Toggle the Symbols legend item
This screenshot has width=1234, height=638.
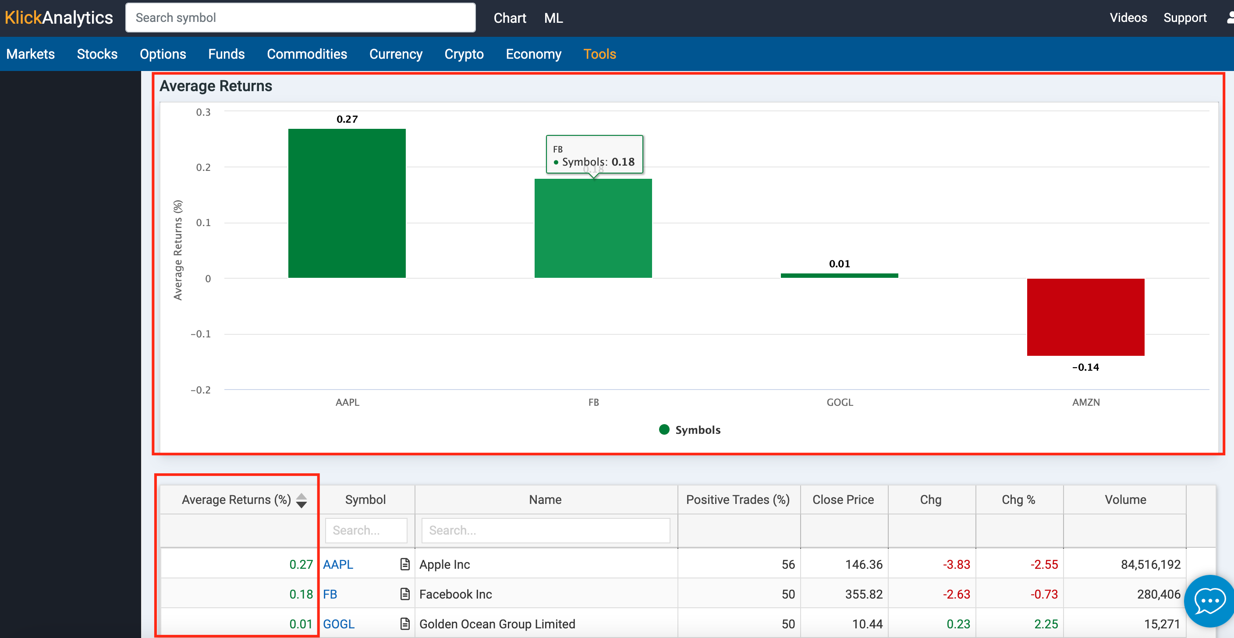tap(690, 430)
